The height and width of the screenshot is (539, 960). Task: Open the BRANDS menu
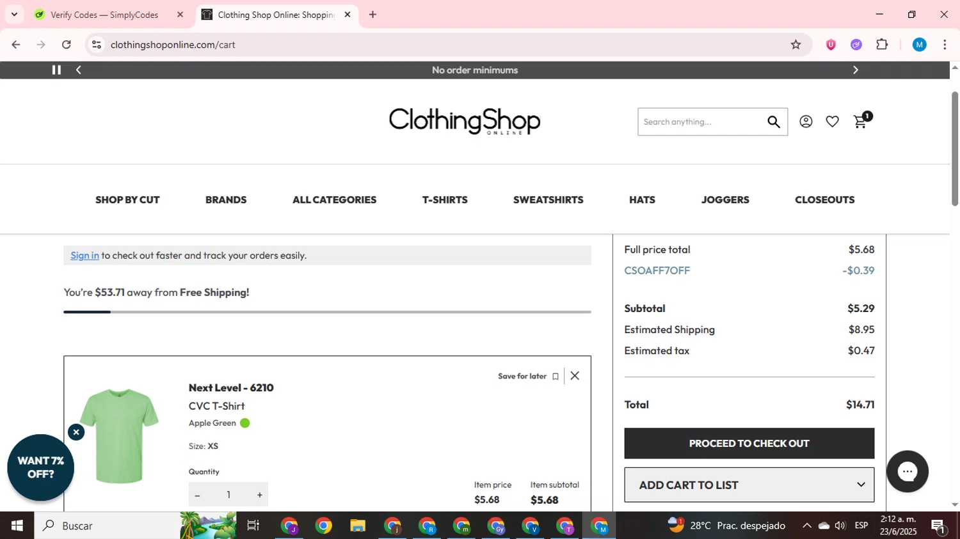(x=226, y=199)
